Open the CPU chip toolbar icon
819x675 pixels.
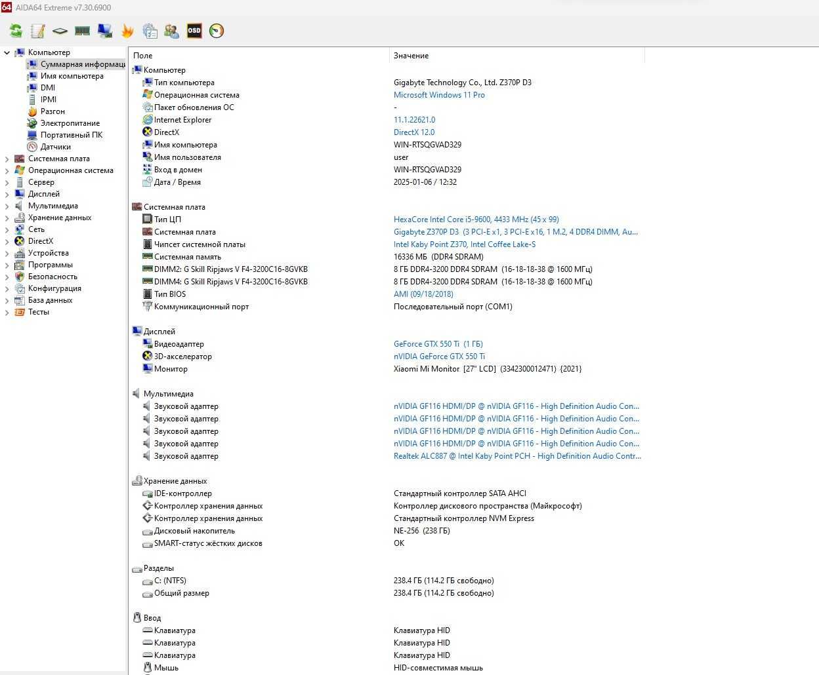[x=60, y=31]
